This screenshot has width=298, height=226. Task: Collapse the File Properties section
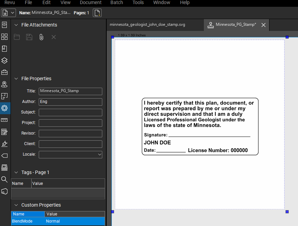tap(16, 79)
